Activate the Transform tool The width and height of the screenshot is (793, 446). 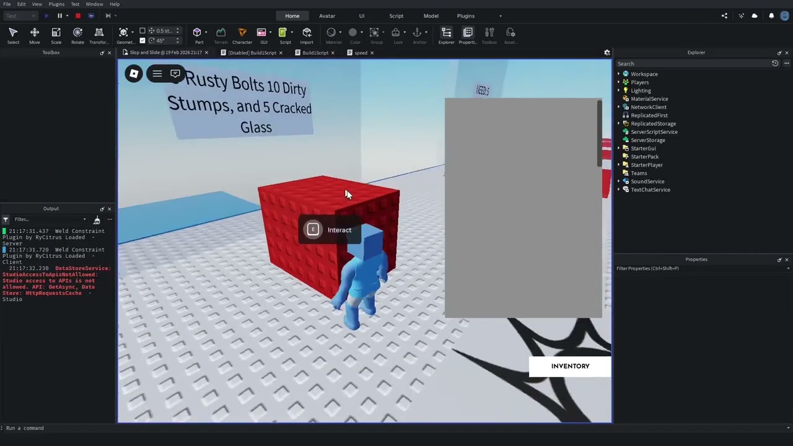coord(99,36)
